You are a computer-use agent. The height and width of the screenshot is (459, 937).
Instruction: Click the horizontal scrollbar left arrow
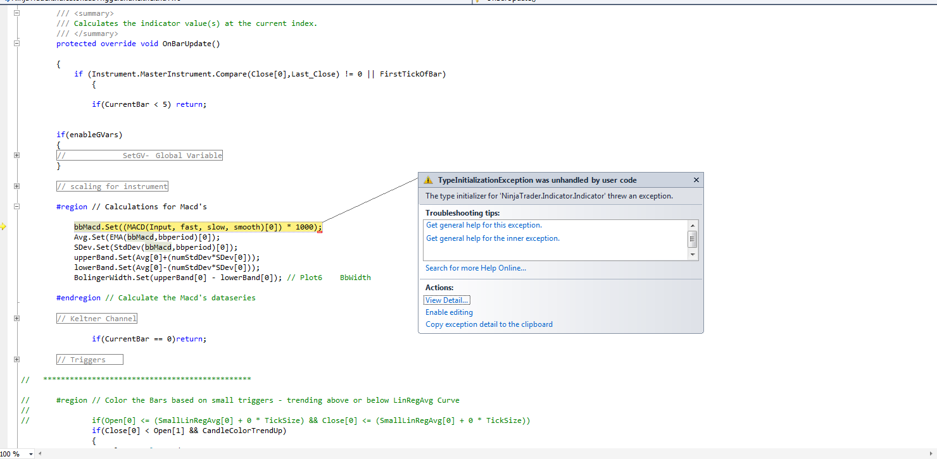click(x=40, y=454)
